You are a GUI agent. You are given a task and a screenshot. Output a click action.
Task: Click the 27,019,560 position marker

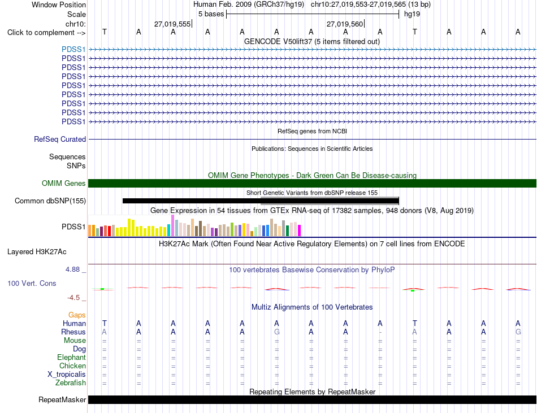345,24
